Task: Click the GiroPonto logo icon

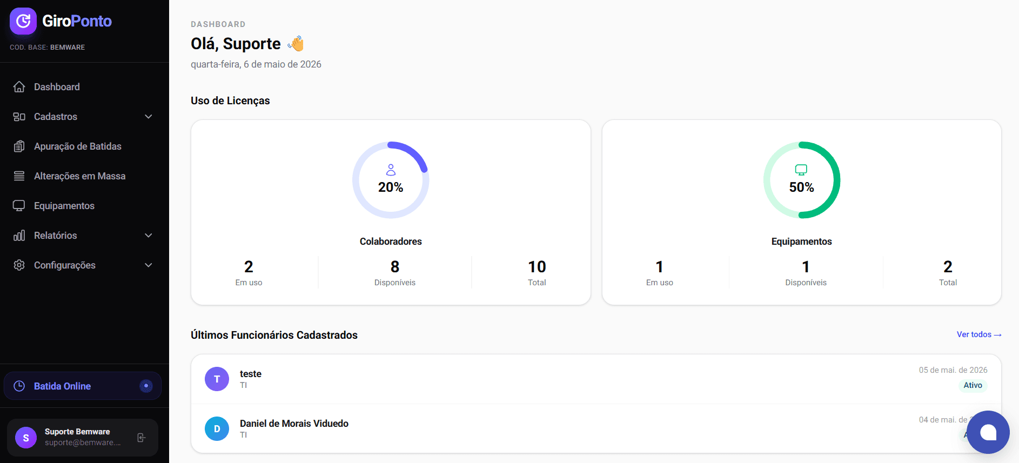Action: [23, 21]
